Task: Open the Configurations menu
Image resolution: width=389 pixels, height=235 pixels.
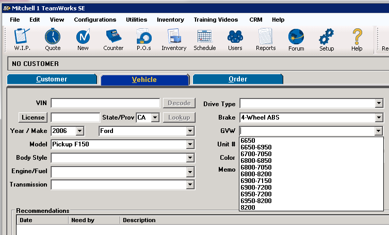Action: 95,20
